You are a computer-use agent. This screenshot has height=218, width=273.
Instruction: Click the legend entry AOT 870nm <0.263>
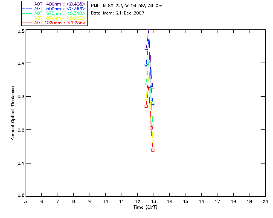coord(54,18)
